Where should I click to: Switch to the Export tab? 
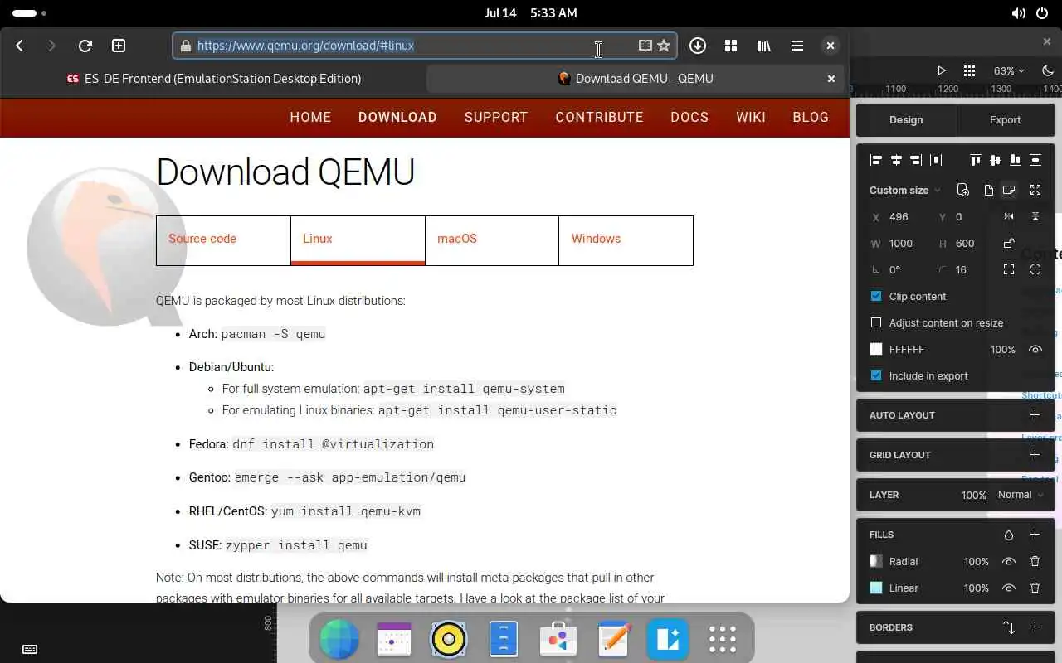click(x=1005, y=120)
